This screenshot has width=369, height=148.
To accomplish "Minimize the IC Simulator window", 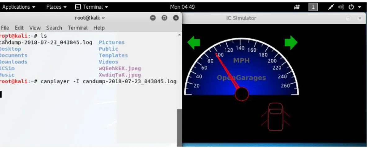I will coord(348,18).
